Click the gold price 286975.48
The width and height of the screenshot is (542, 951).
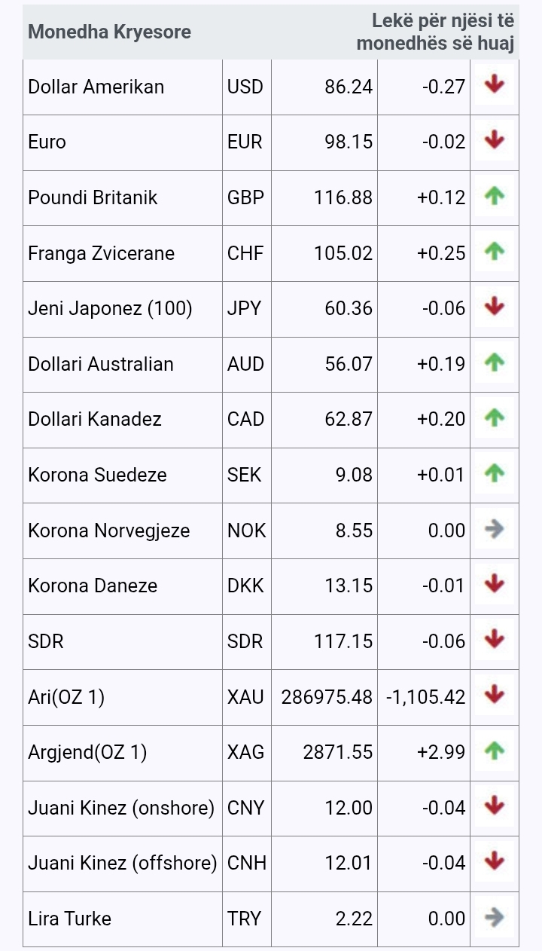point(327,697)
